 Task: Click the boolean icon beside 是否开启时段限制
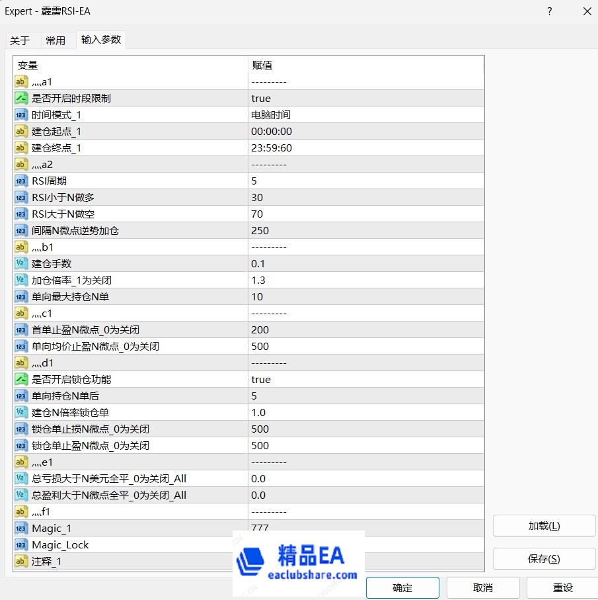[21, 99]
